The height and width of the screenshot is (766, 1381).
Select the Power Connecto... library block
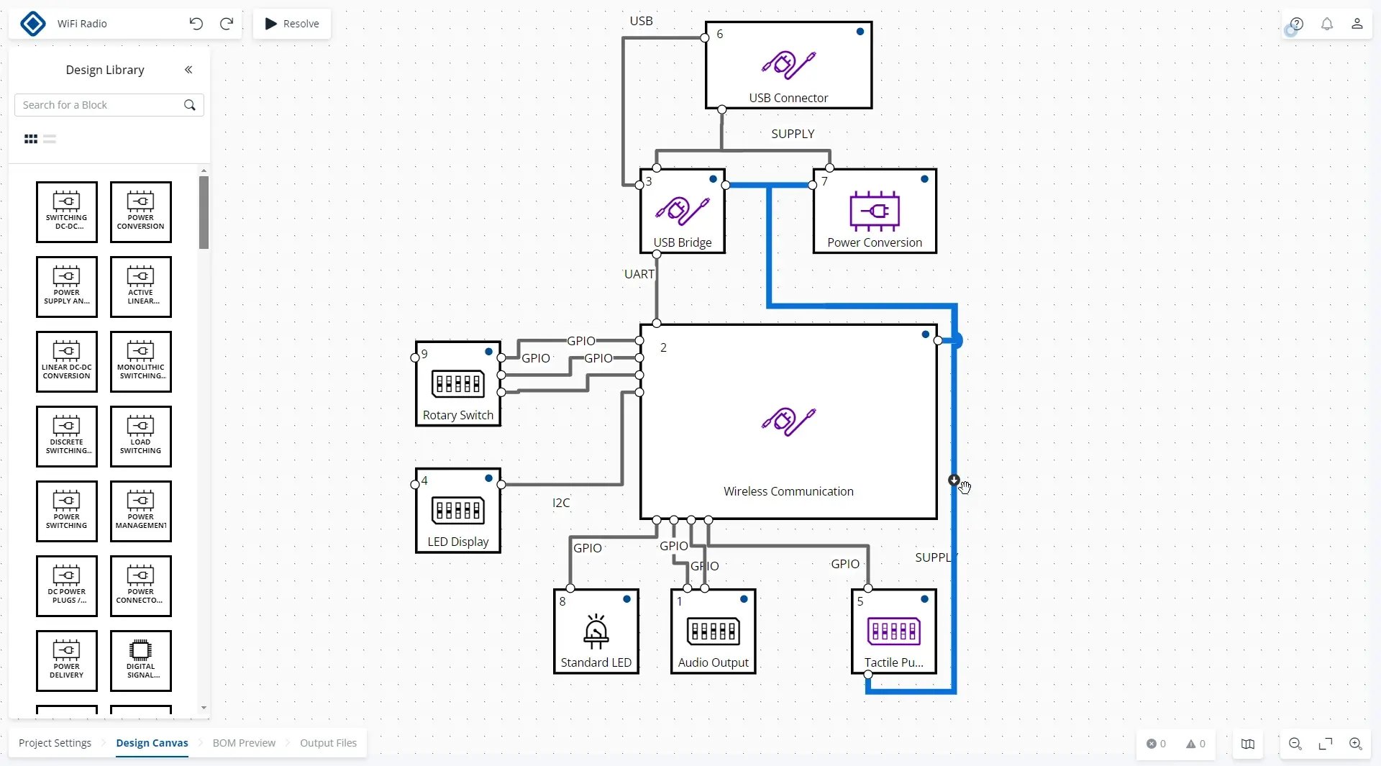pyautogui.click(x=141, y=586)
